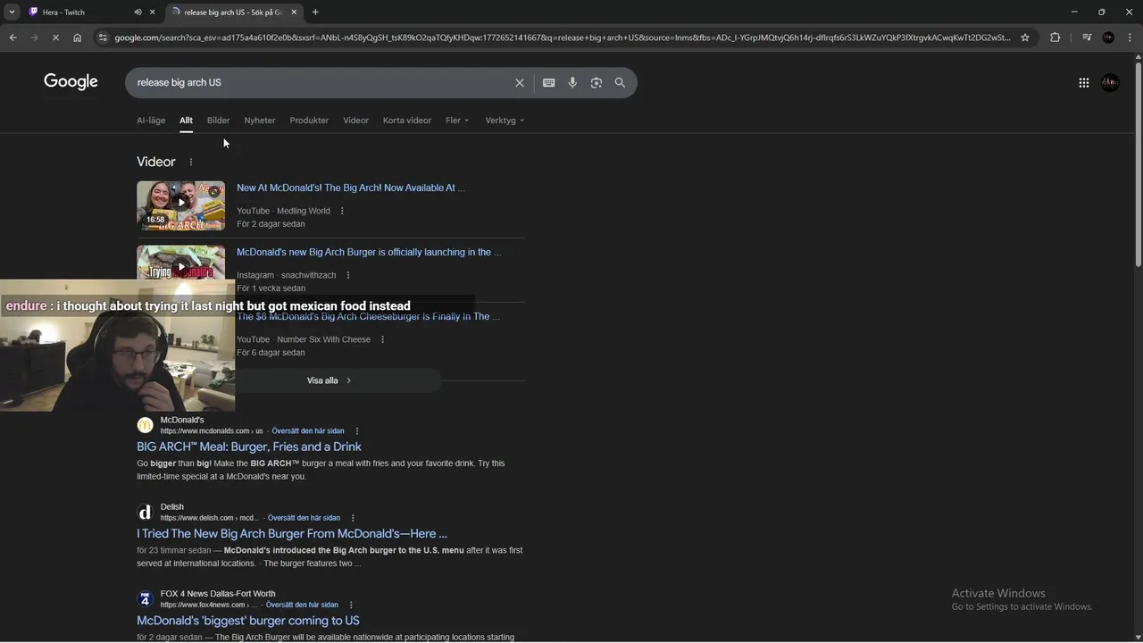Image resolution: width=1143 pixels, height=643 pixels.
Task: Go back to previous page
Action: (13, 38)
